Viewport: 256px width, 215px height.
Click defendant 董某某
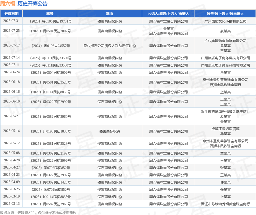click(225, 153)
